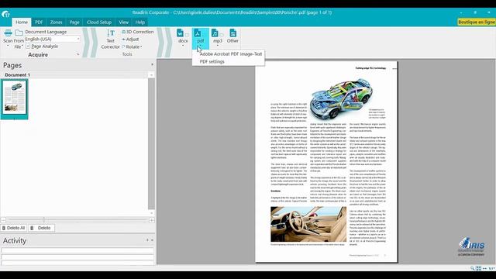
Task: Select the page 1 thumbnail
Action: (15, 98)
